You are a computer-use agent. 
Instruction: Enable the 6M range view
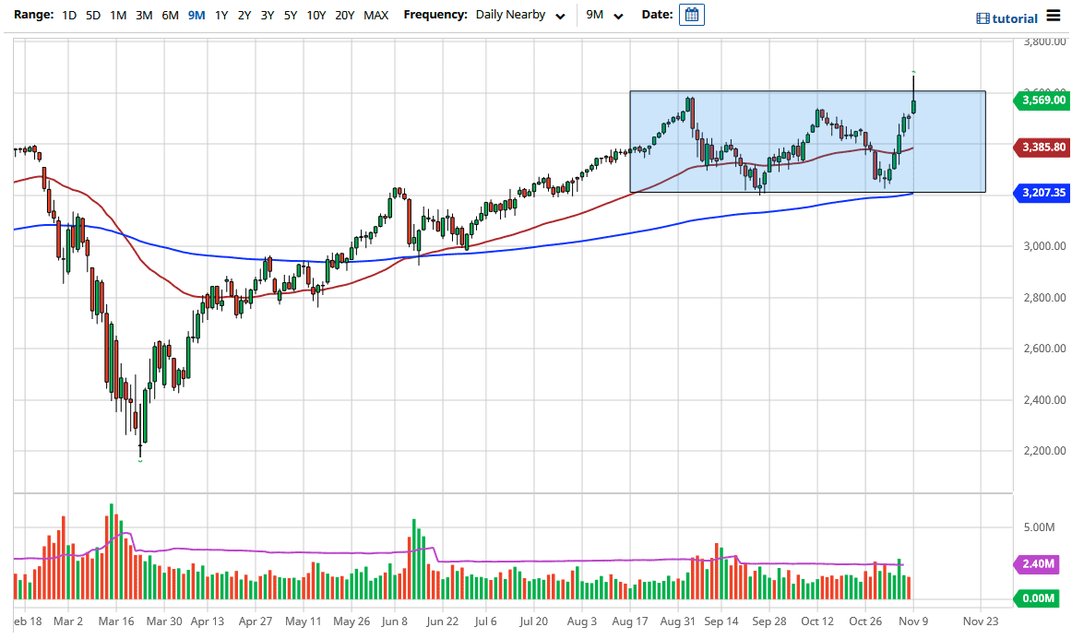pyautogui.click(x=170, y=15)
